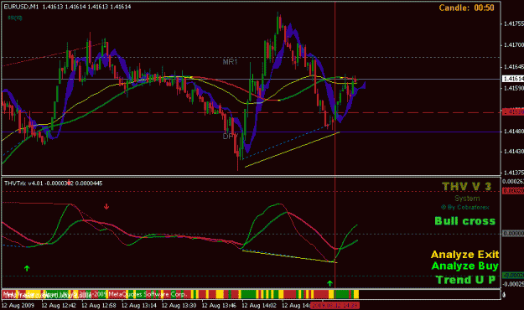Select the yellow trendline under price lows
The image size is (524, 310).
pos(293,149)
